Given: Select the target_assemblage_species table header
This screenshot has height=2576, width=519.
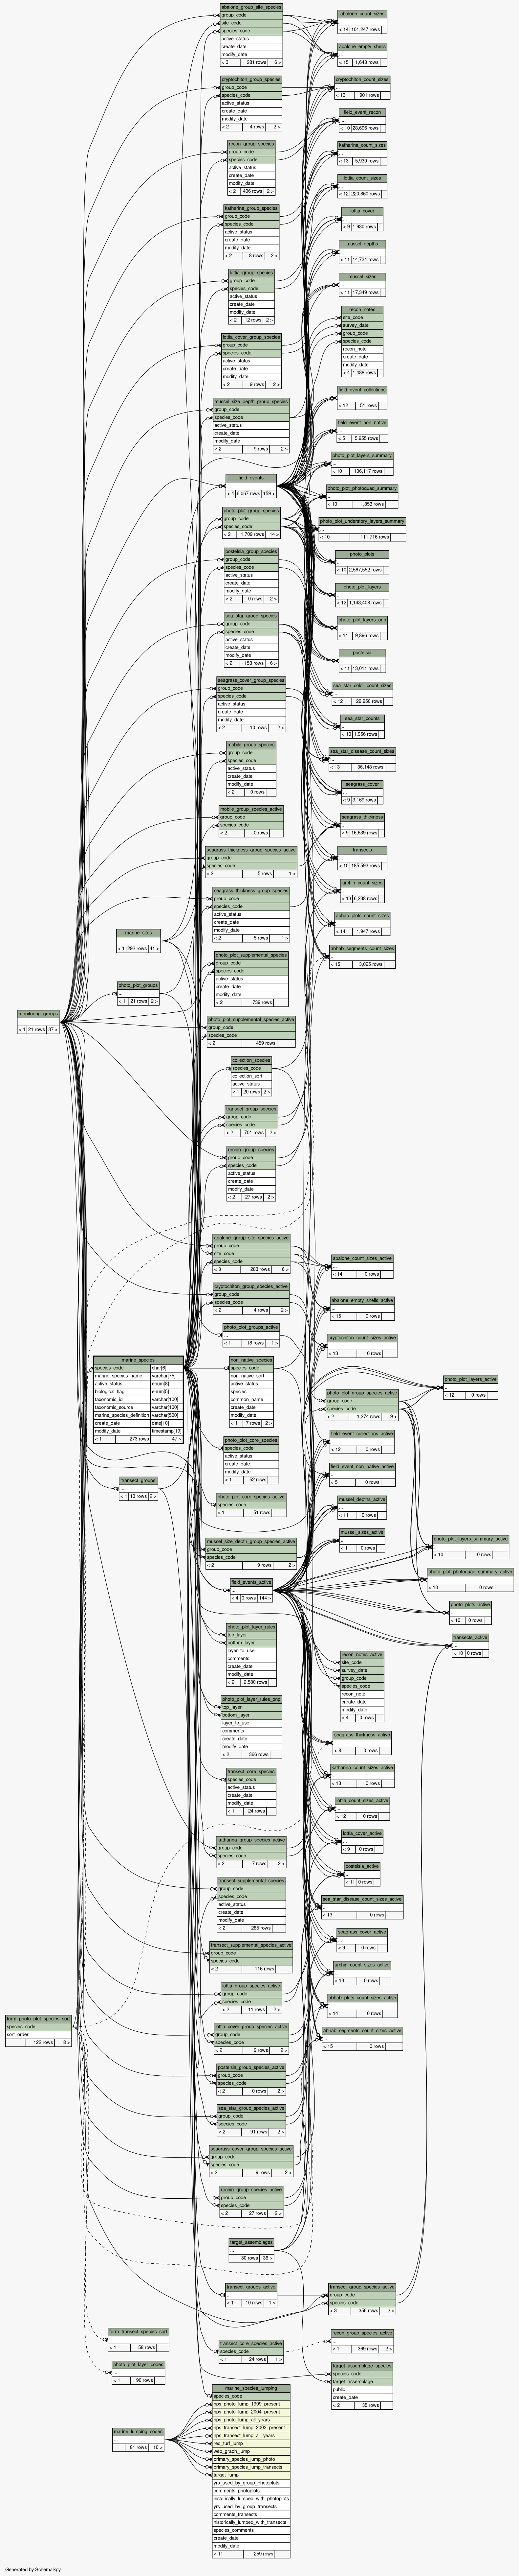Looking at the screenshot, I should (362, 2366).
